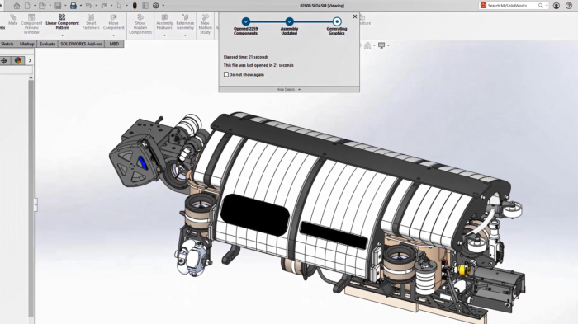578x324 pixels.
Task: Click into the Search MySolidWorks field
Action: (512, 6)
